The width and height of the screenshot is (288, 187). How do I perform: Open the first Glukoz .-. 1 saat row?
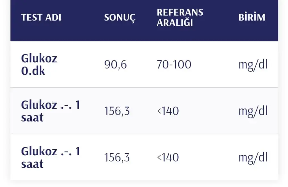click(x=144, y=111)
